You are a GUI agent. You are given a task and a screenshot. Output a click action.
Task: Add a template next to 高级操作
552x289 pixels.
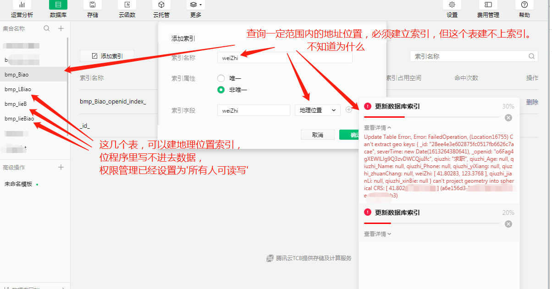[x=61, y=167]
